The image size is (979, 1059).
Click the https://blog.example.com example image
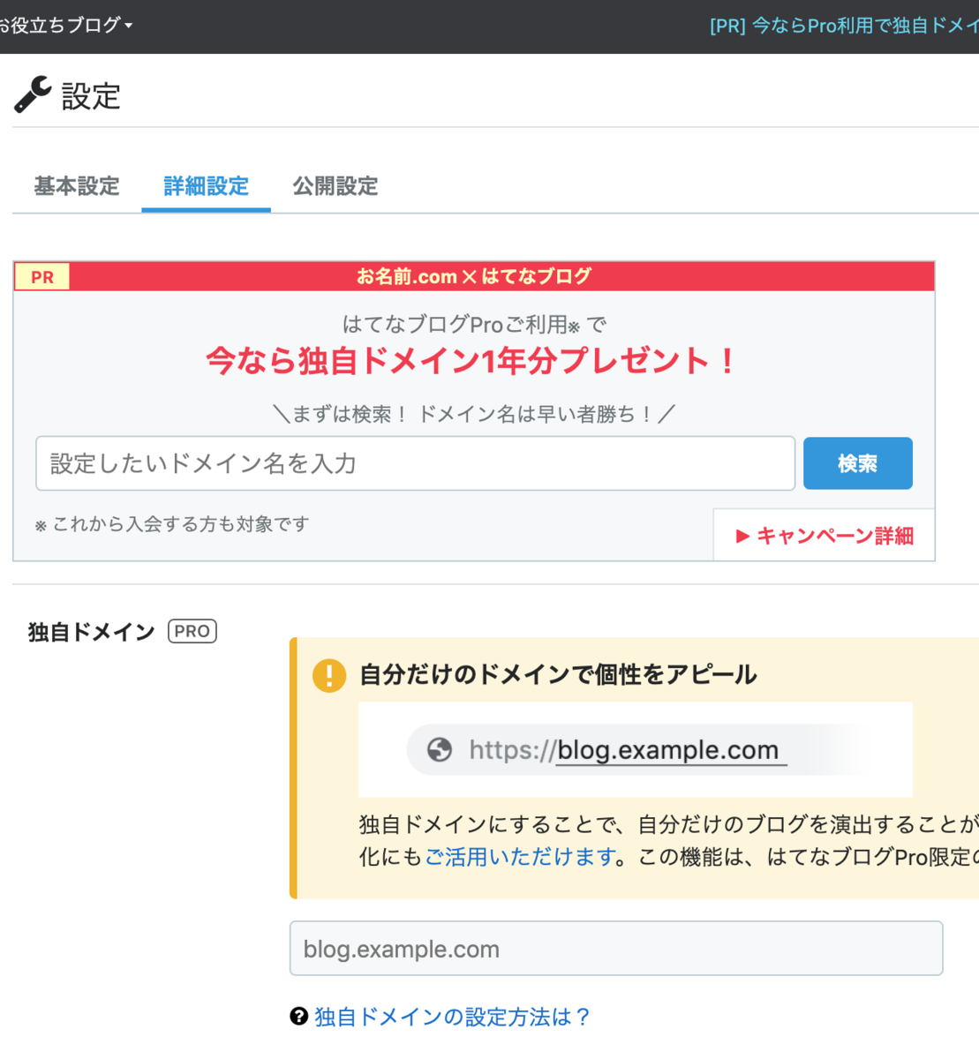click(x=636, y=749)
